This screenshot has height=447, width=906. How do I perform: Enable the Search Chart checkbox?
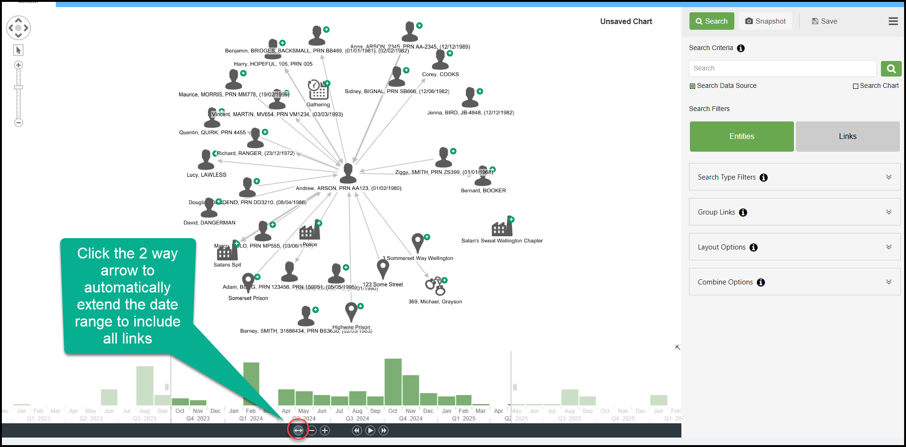point(855,86)
